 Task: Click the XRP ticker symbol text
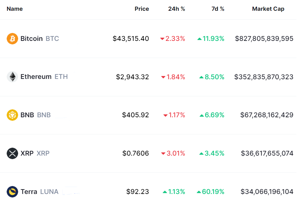tap(43, 153)
